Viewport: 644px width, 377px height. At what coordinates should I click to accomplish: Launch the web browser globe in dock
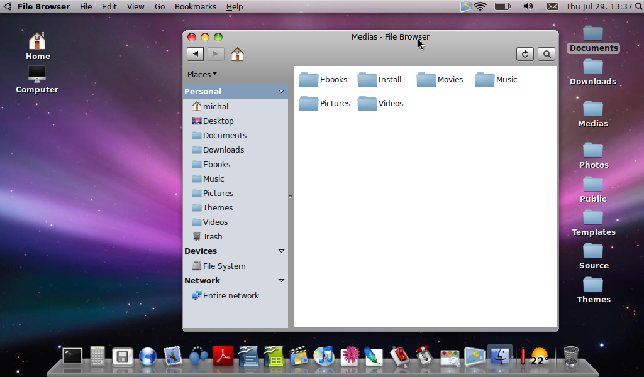click(x=148, y=356)
